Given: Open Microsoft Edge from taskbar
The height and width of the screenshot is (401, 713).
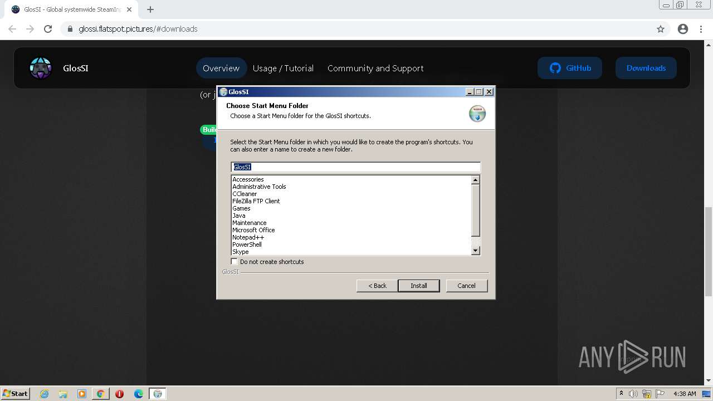Looking at the screenshot, I should [x=138, y=394].
